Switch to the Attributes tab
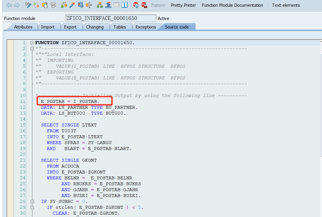This screenshot has height=217, width=322. pyautogui.click(x=24, y=26)
